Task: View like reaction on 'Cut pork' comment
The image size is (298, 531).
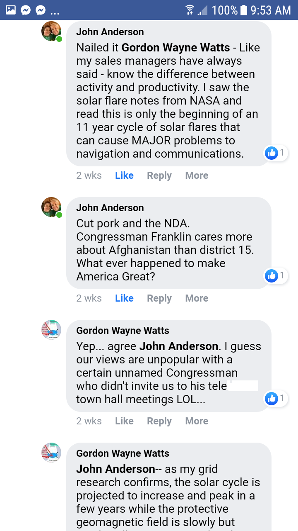Action: tap(276, 275)
